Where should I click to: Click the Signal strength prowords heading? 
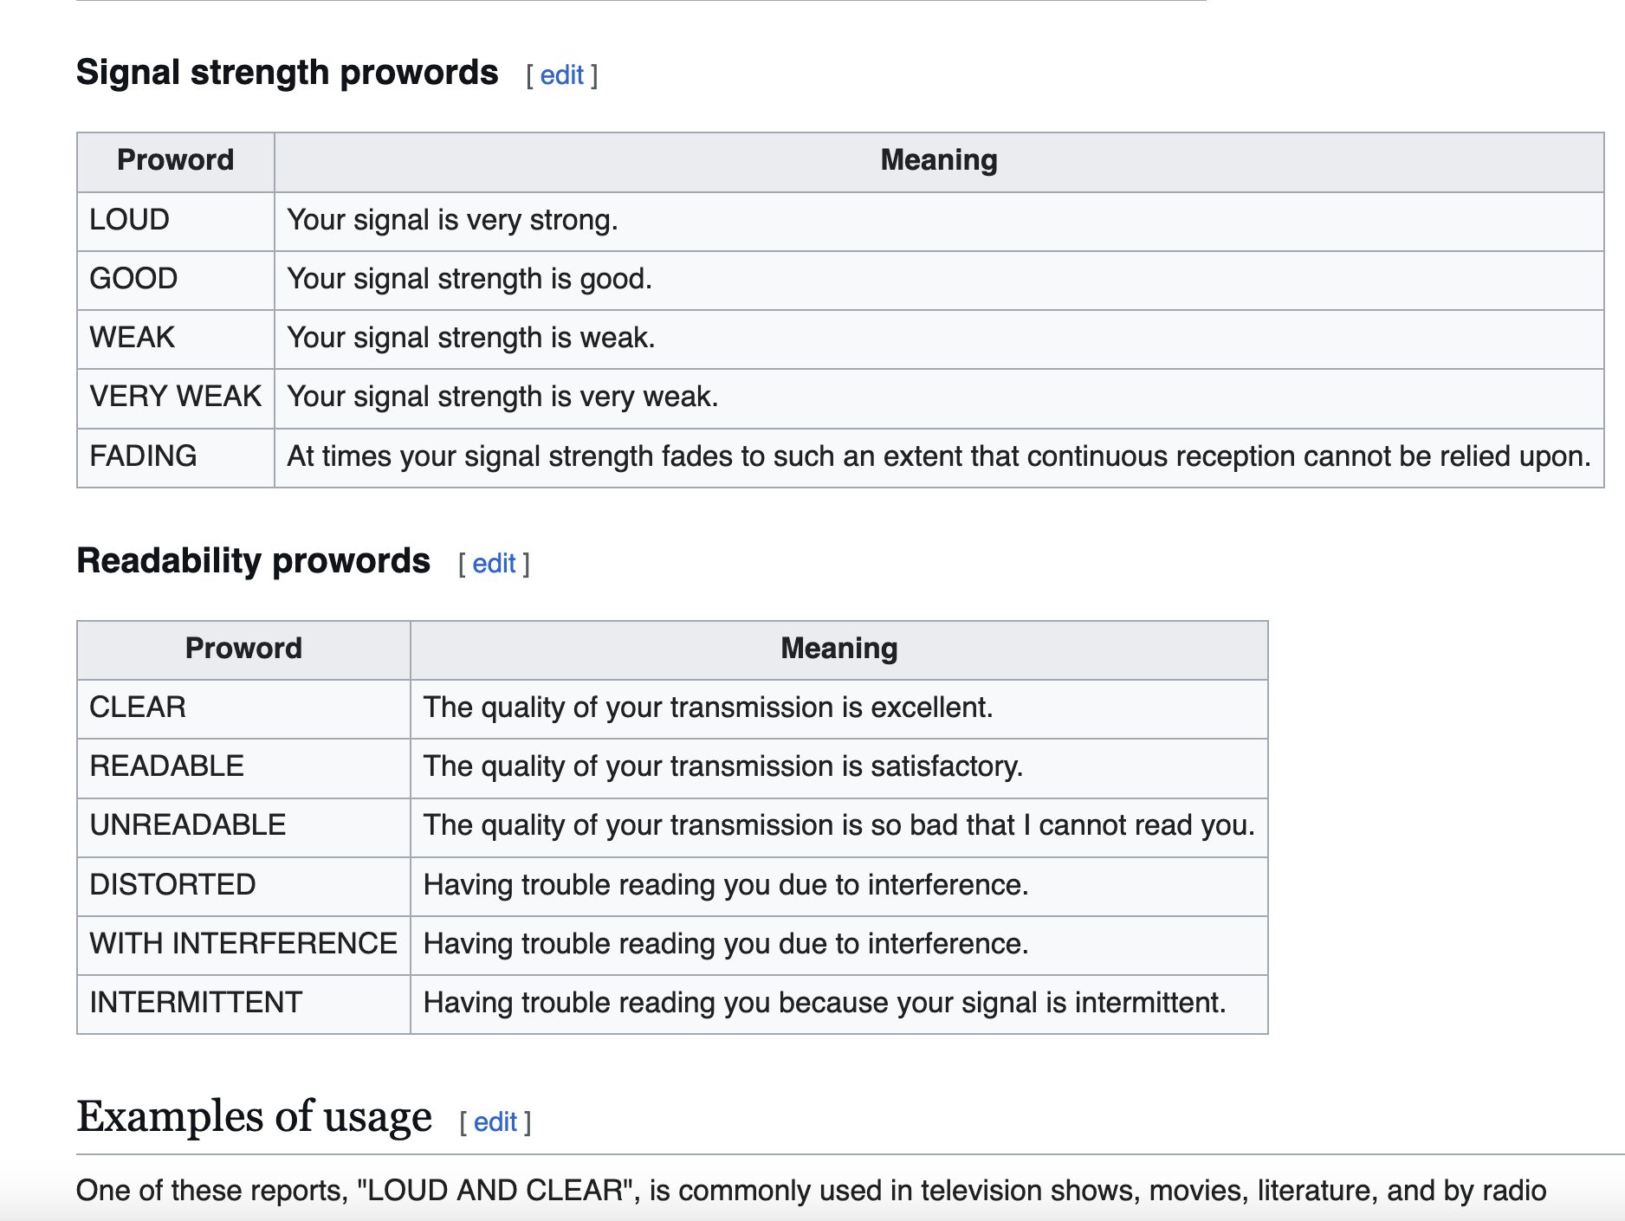287,73
